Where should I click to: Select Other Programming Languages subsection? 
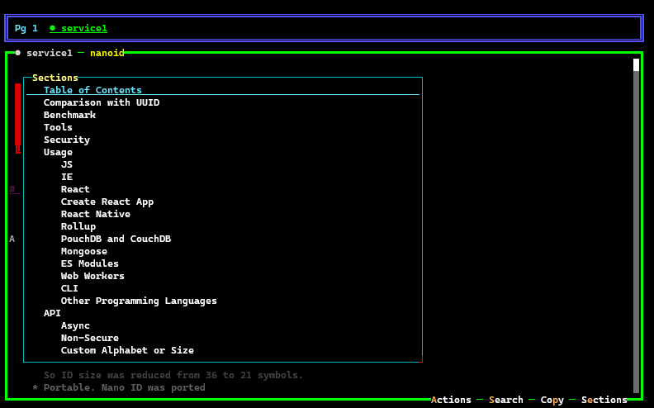[x=139, y=301]
